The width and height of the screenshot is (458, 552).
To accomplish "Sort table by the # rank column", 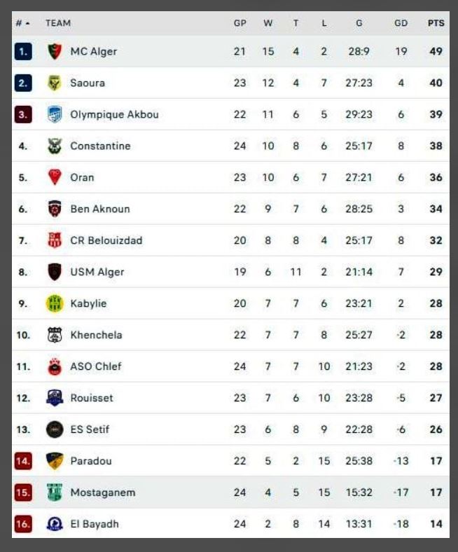I will pos(22,23).
